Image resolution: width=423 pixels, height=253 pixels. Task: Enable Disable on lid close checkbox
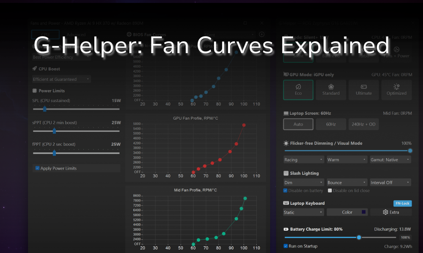(x=330, y=190)
